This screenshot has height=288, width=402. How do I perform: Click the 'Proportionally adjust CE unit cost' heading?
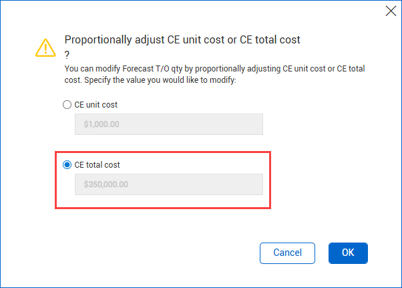182,39
